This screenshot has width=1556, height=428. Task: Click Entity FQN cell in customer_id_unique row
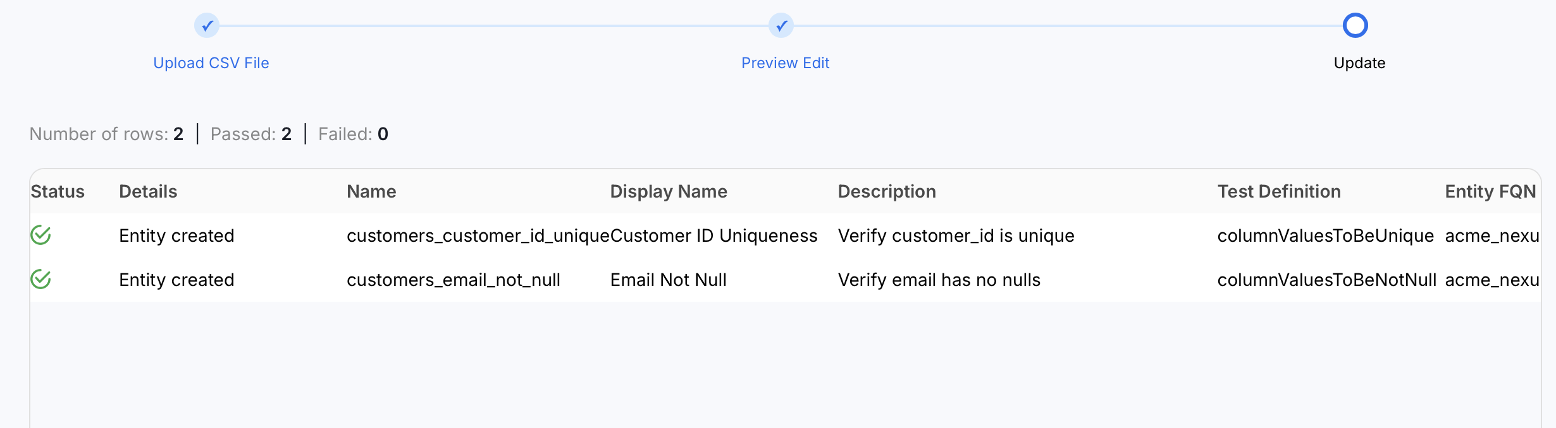pyautogui.click(x=1492, y=235)
